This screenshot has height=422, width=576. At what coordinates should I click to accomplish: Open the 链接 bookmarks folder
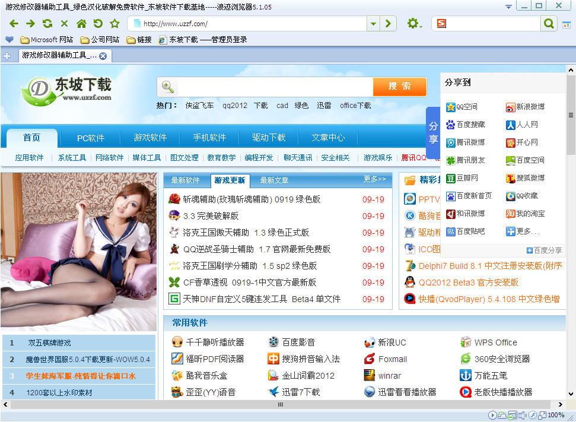click(x=139, y=39)
